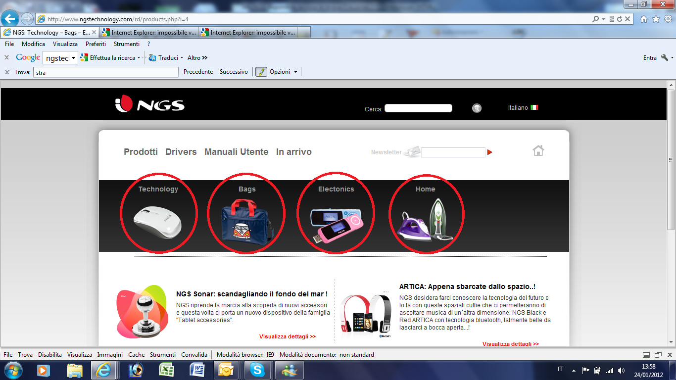Open the Preferiti menu
The height and width of the screenshot is (380, 676).
click(96, 44)
